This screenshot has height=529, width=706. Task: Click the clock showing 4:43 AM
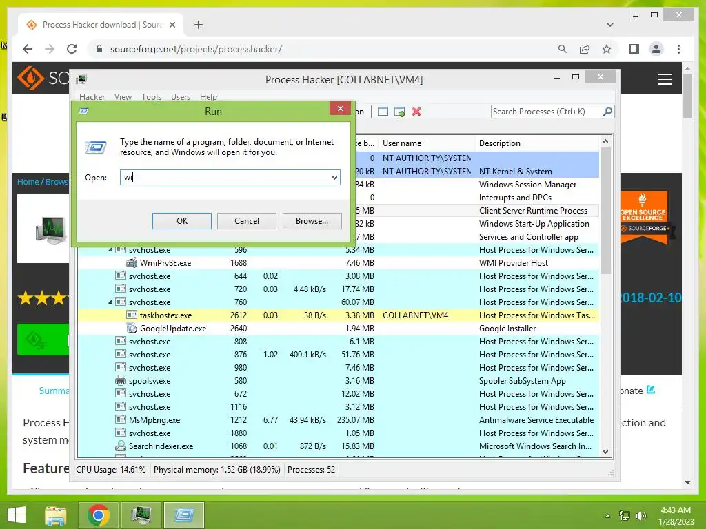(x=676, y=510)
